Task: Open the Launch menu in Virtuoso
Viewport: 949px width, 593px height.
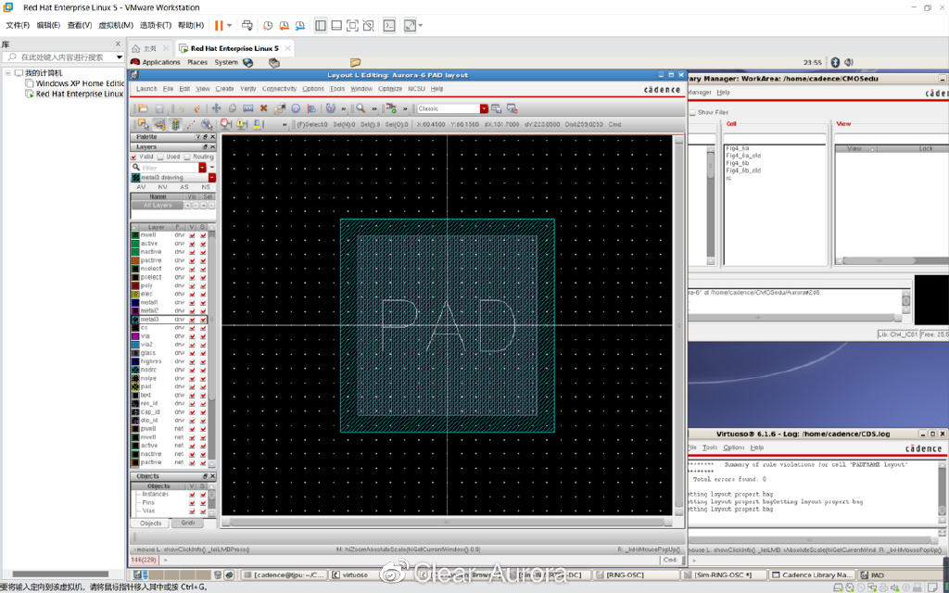Action: (146, 89)
